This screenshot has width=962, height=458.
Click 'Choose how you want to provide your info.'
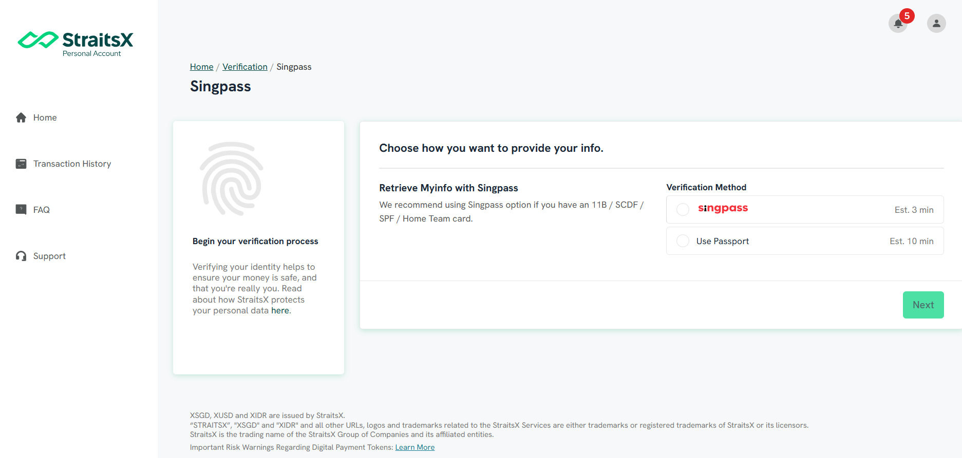click(491, 148)
